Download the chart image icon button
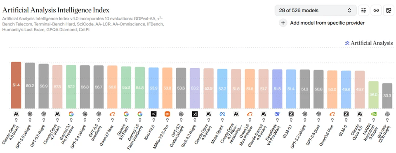This screenshot has height=153, width=396. point(389,10)
